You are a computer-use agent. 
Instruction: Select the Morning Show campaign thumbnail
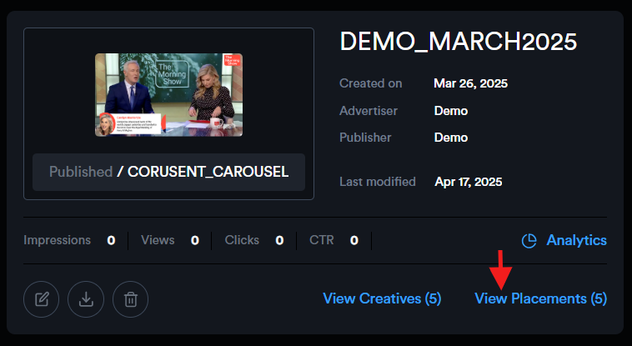click(x=168, y=95)
